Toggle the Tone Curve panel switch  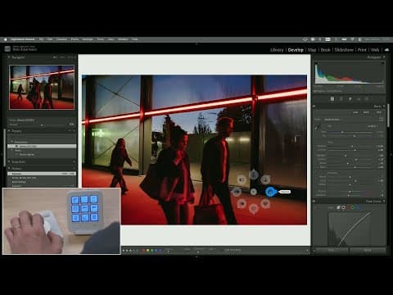click(314, 202)
